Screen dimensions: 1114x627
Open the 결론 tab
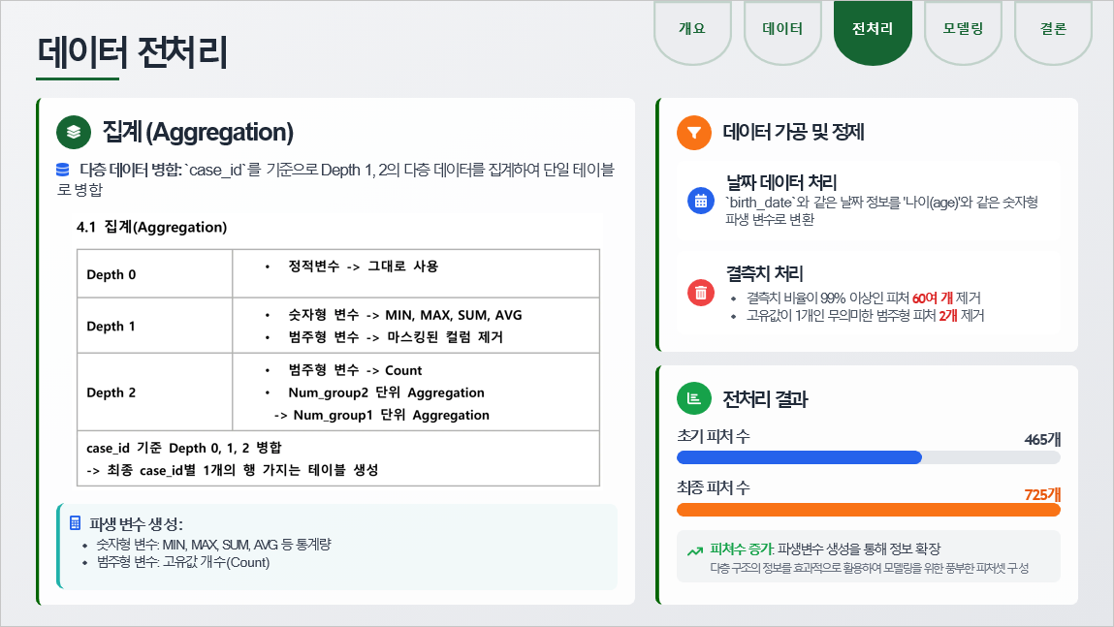coord(1053,29)
